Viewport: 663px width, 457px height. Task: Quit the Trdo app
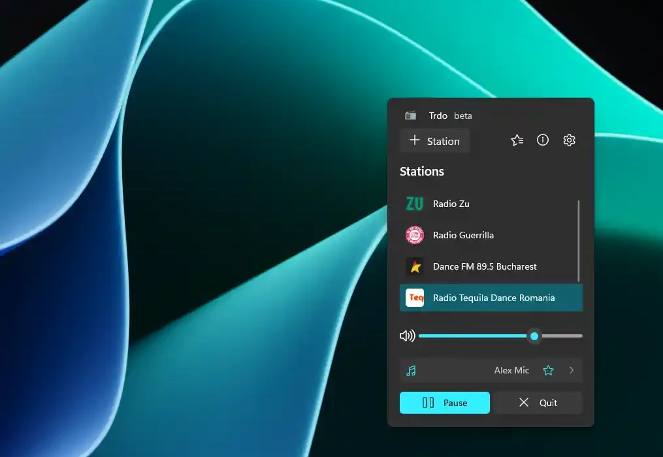point(538,403)
